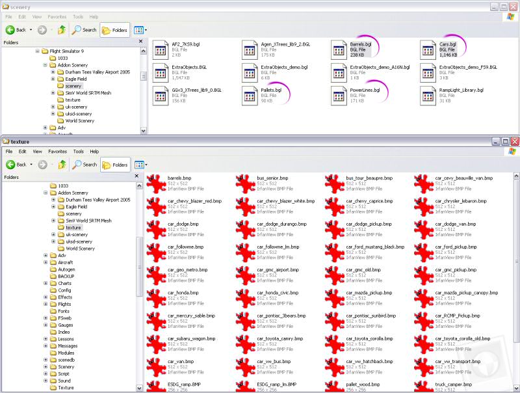Expand the Effects folder in tree
This screenshot has width=520, height=393.
coord(45,297)
